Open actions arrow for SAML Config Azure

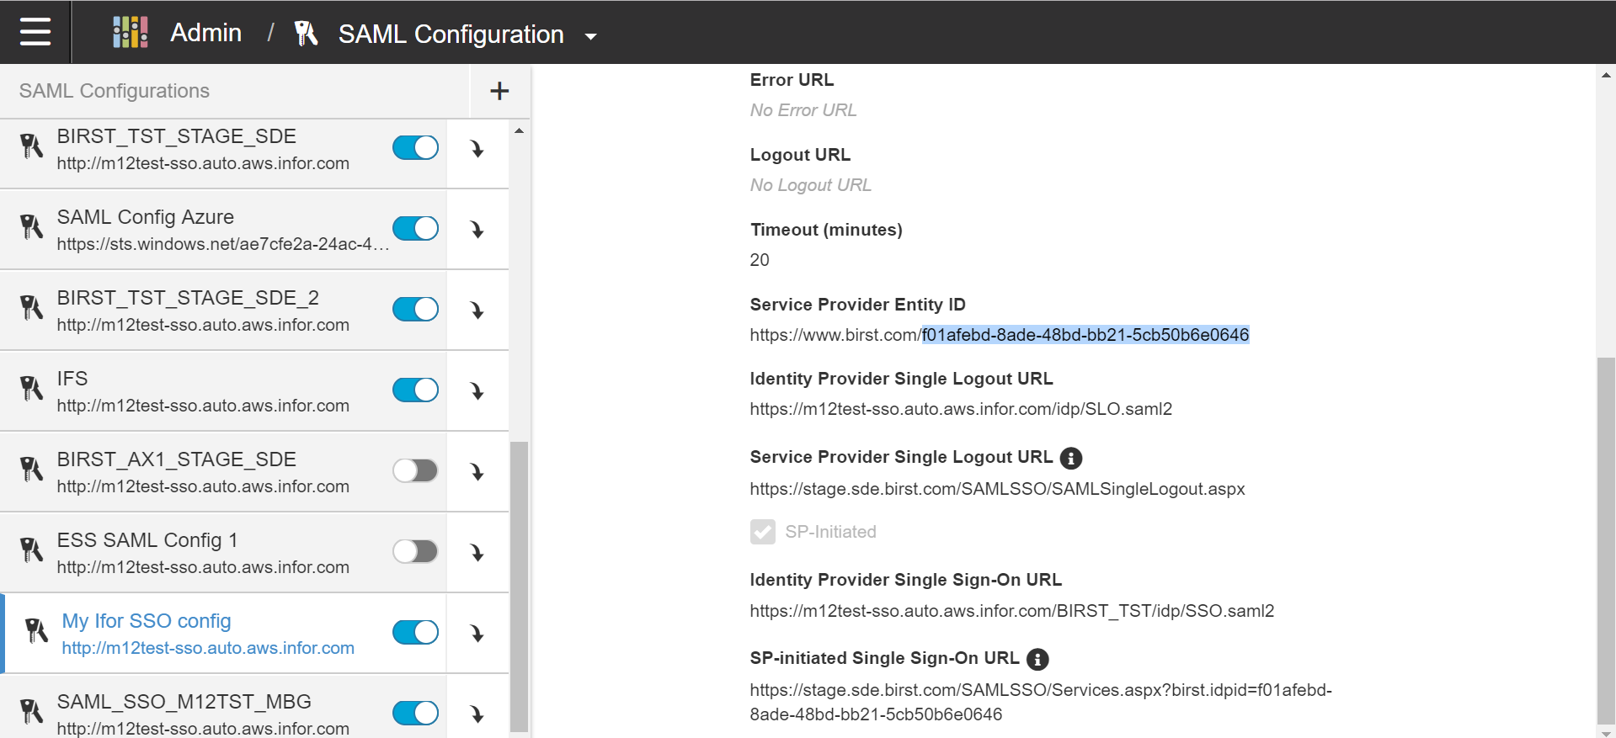click(477, 231)
